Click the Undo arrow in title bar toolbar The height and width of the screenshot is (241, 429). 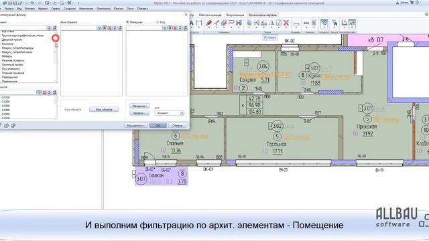click(x=33, y=3)
